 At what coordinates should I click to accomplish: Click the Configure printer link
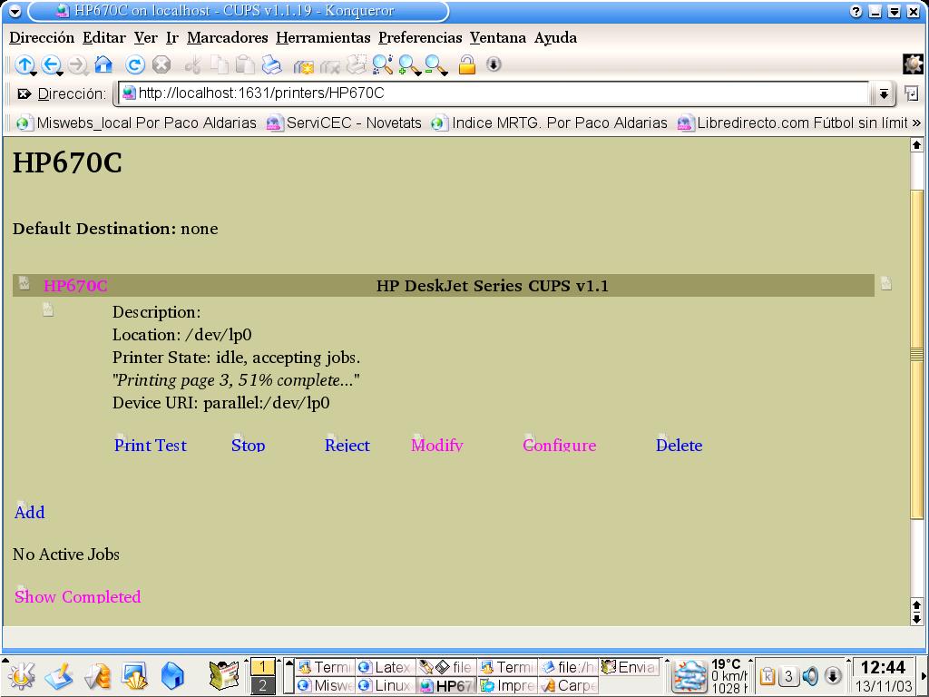[559, 445]
